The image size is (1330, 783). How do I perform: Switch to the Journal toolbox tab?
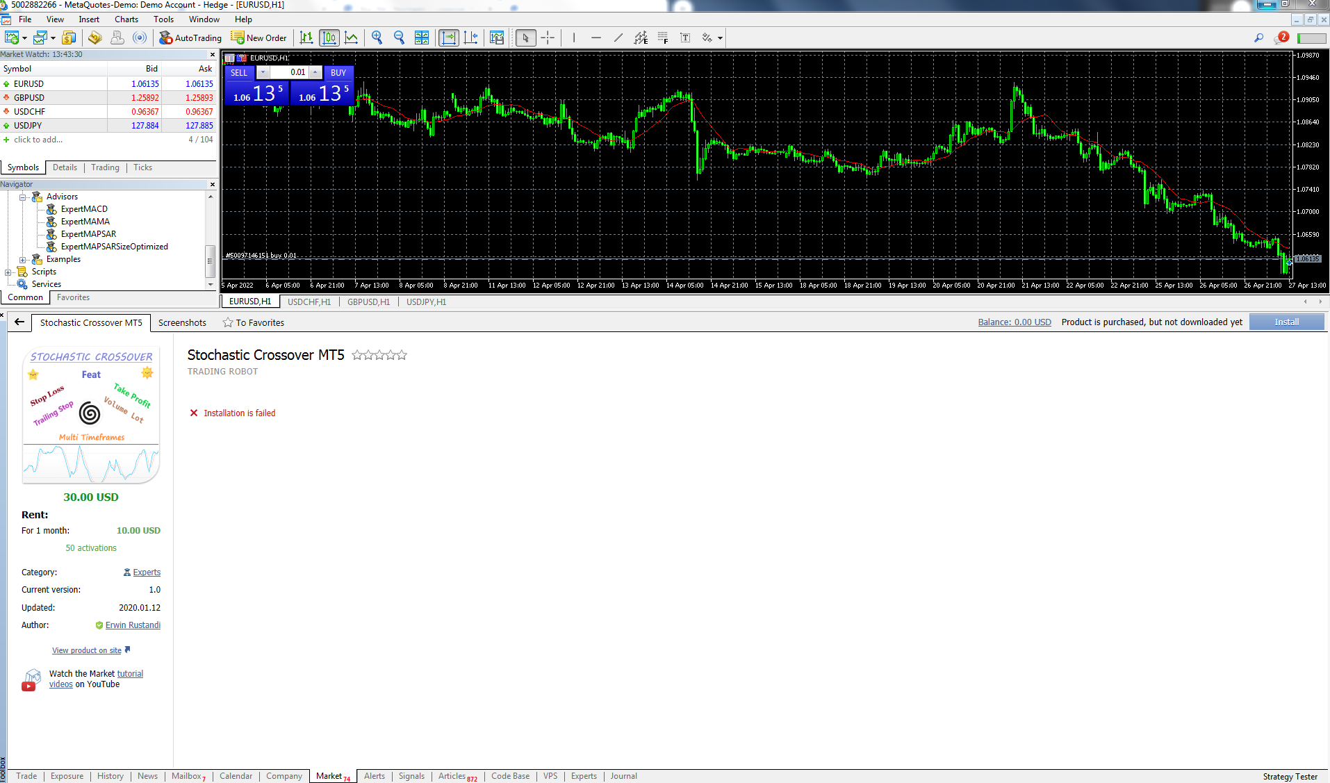(623, 776)
